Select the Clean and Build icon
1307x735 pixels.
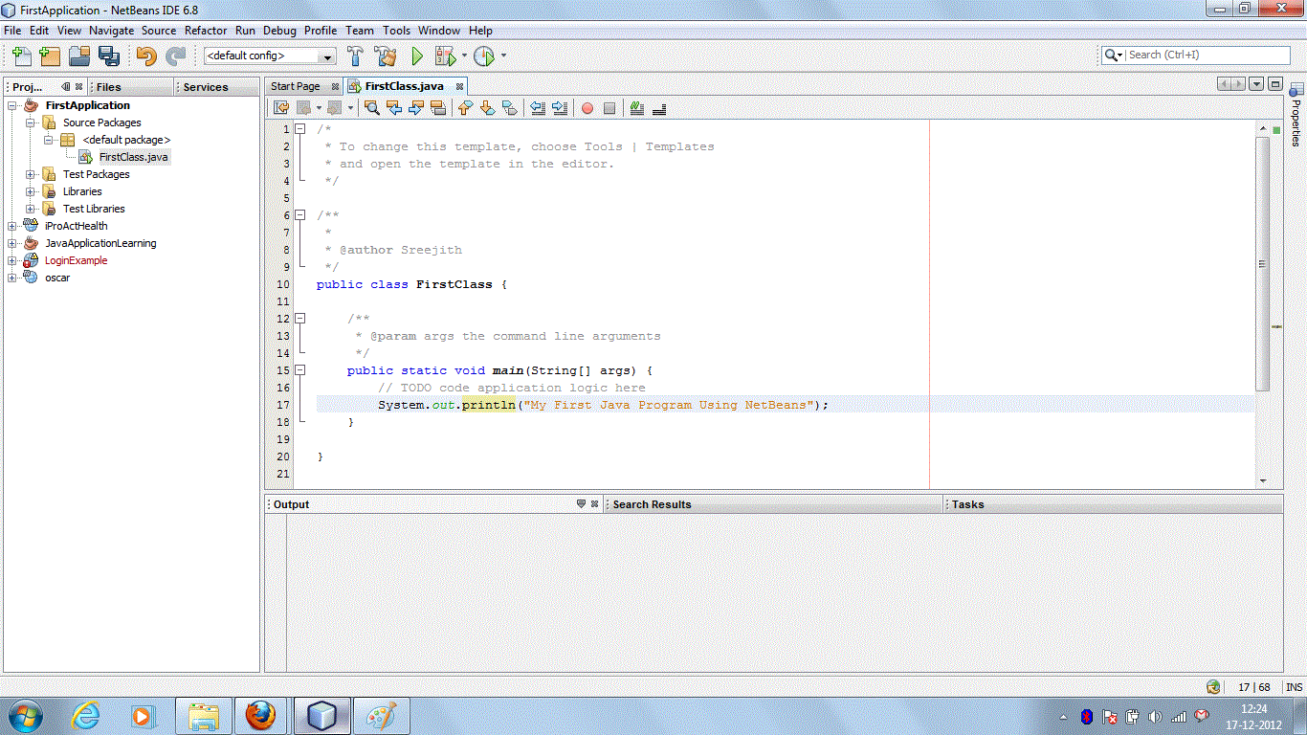click(386, 56)
